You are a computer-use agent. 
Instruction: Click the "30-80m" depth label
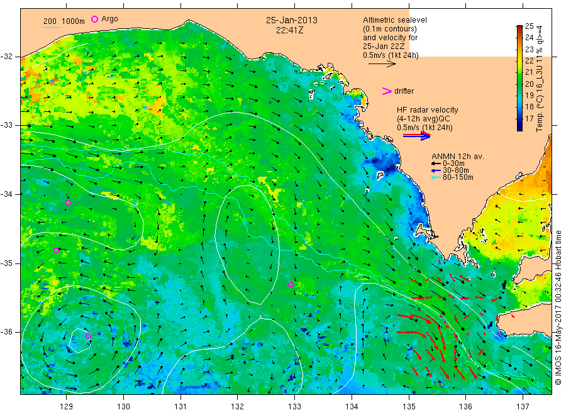click(x=456, y=170)
